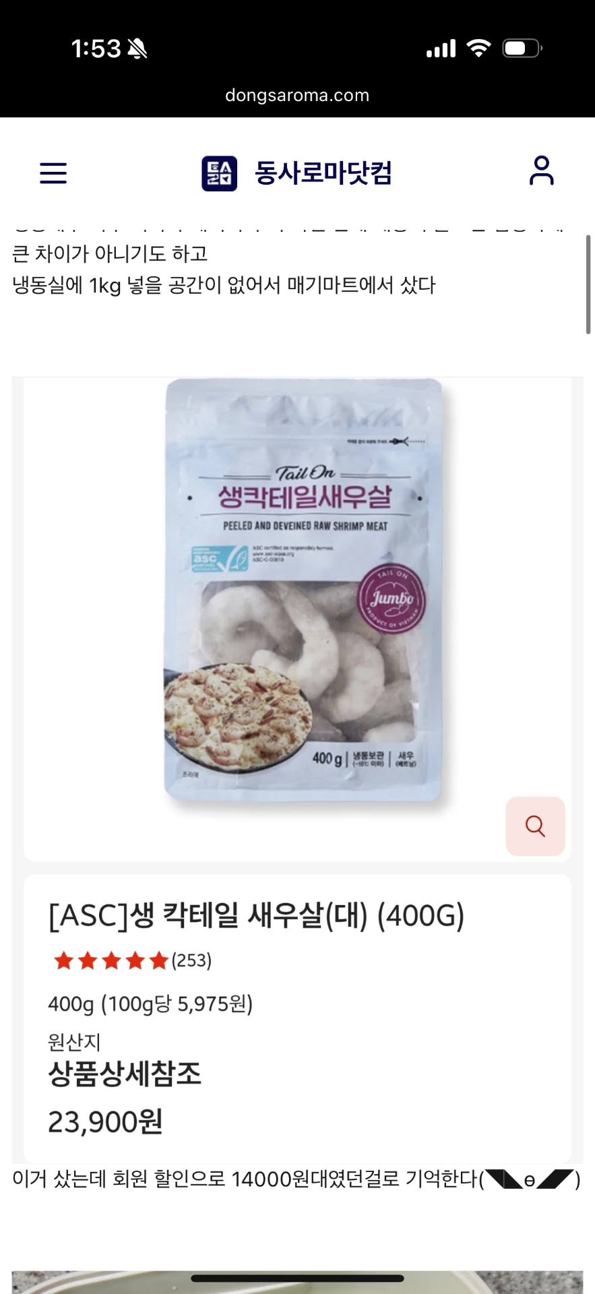Tap the 400g (100g당 5,975원) unit price text
The image size is (595, 1294).
[x=150, y=1004]
